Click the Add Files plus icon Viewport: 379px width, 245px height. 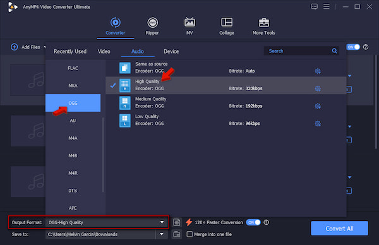click(15, 47)
